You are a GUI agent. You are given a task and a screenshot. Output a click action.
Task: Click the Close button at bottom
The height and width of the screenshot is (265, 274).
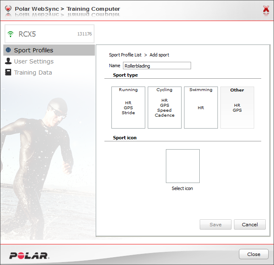[253, 254]
